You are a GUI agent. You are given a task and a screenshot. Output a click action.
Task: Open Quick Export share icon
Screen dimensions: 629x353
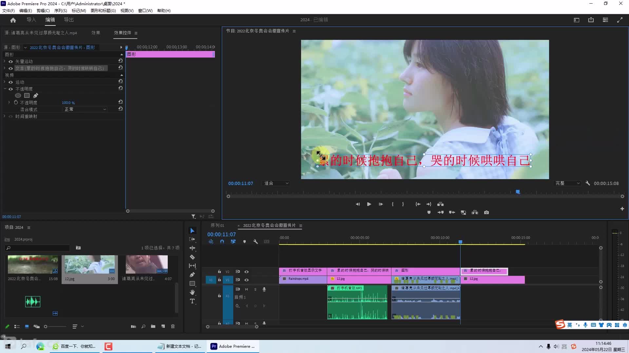point(591,20)
